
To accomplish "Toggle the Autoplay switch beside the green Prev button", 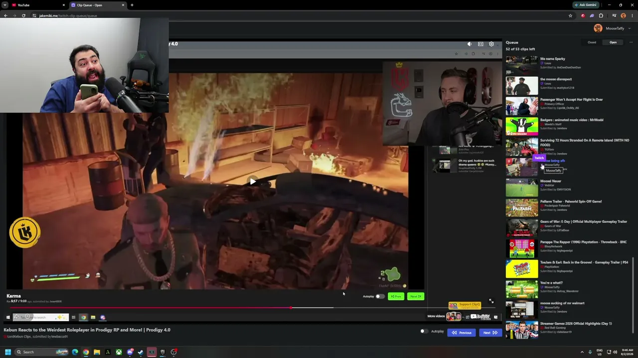I will pos(380,296).
